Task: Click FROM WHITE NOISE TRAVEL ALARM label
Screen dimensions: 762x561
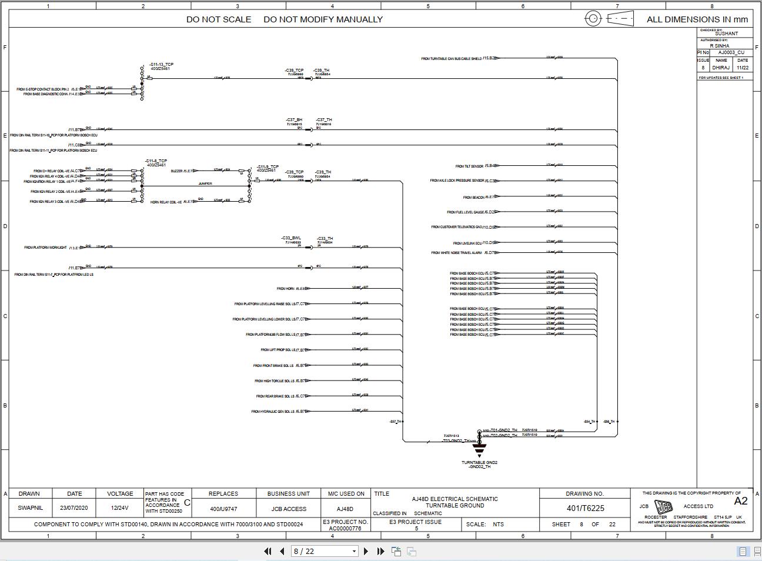Action: (456, 253)
